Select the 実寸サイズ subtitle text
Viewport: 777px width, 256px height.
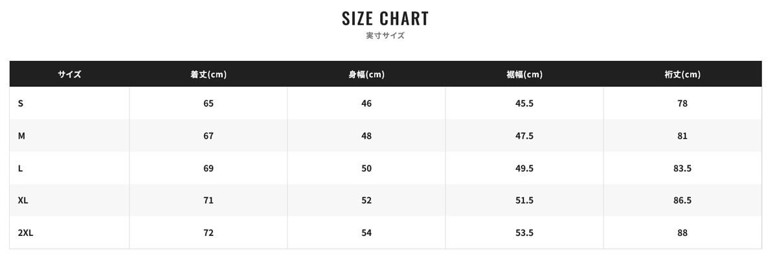[x=385, y=36]
